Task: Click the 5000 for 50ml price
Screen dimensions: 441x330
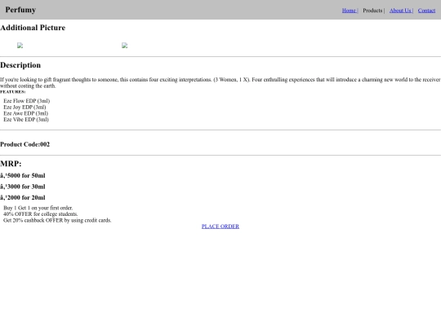Action: coord(23,176)
